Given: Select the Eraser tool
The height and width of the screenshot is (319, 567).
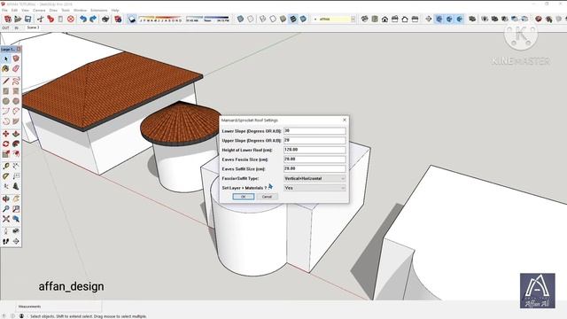Looking at the screenshot, I should pos(16,69).
